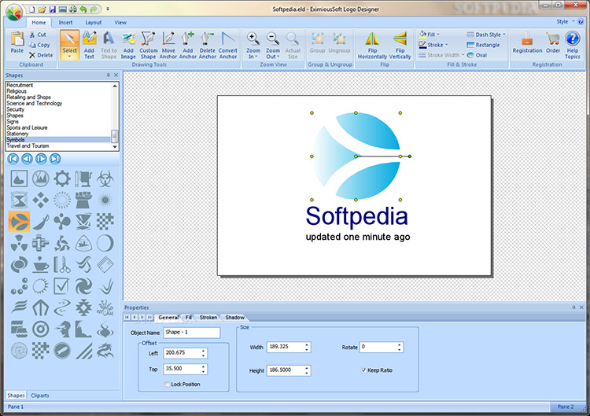Click the Pane 2 status button

point(565,407)
